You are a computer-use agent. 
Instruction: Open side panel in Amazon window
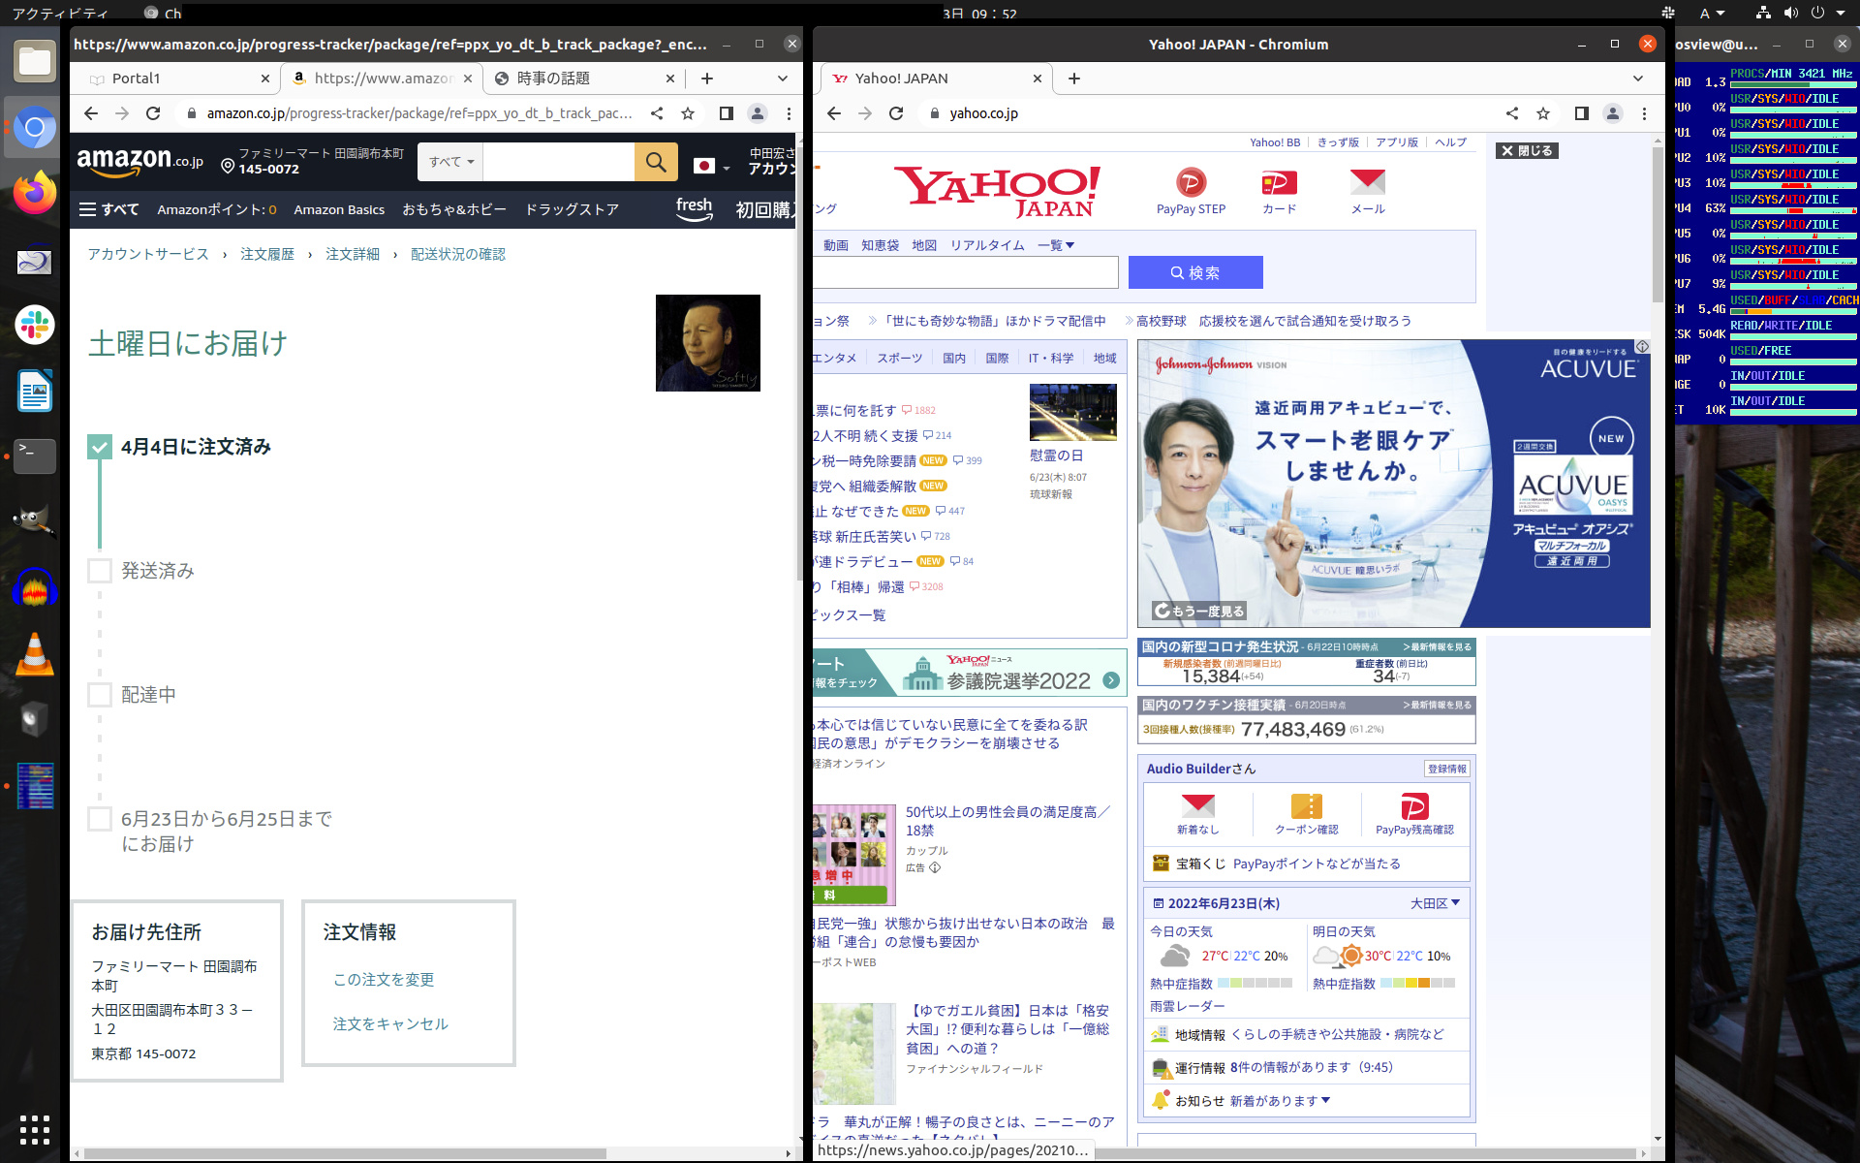pyautogui.click(x=727, y=113)
